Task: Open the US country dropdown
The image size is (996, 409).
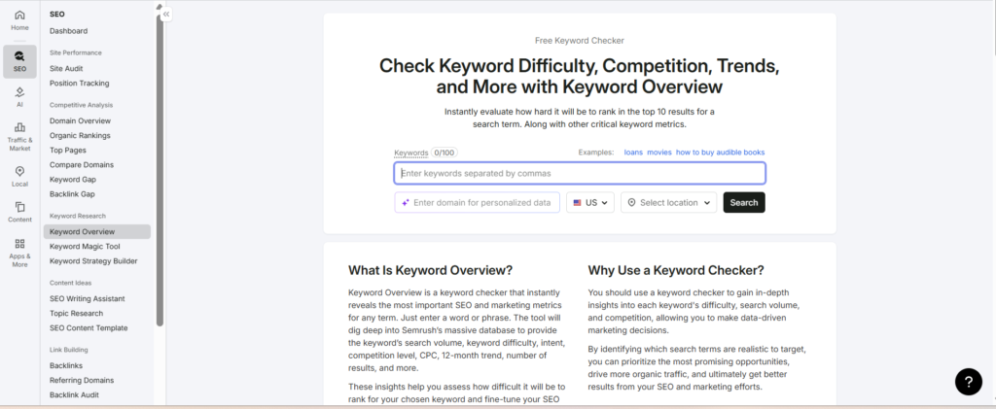Action: tap(590, 203)
